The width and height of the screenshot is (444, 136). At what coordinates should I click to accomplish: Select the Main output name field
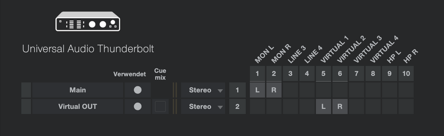click(78, 90)
